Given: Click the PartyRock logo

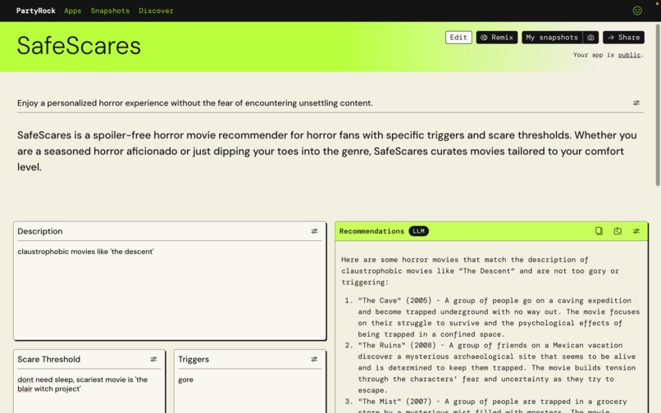Looking at the screenshot, I should tap(36, 11).
